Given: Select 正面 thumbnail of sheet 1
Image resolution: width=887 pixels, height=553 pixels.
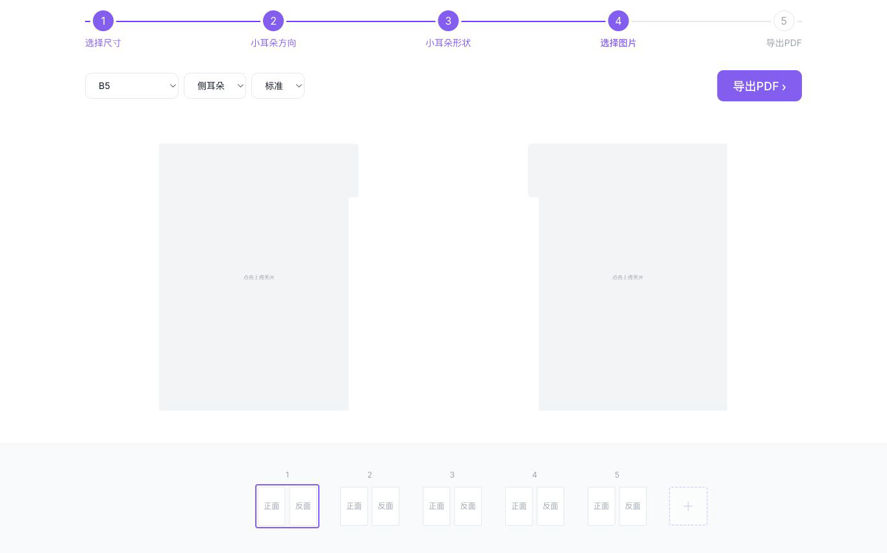Looking at the screenshot, I should click(x=271, y=506).
